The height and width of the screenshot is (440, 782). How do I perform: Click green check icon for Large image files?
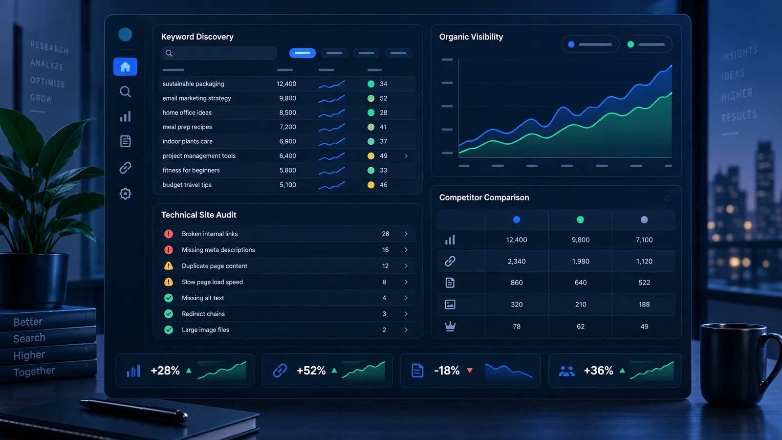click(169, 330)
